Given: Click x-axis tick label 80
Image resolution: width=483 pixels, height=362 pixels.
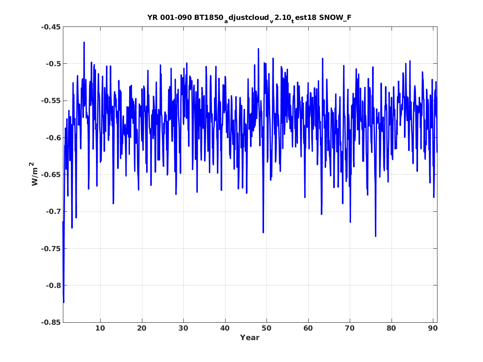Looking at the screenshot, I should pos(391,328).
